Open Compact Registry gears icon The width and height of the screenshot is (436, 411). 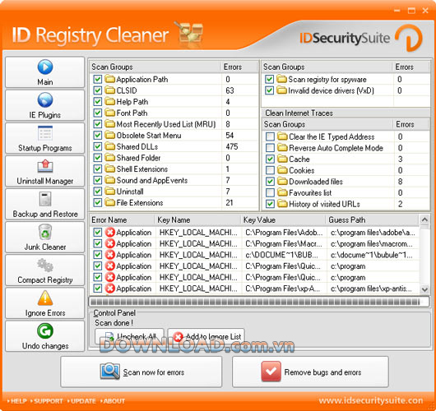point(45,266)
